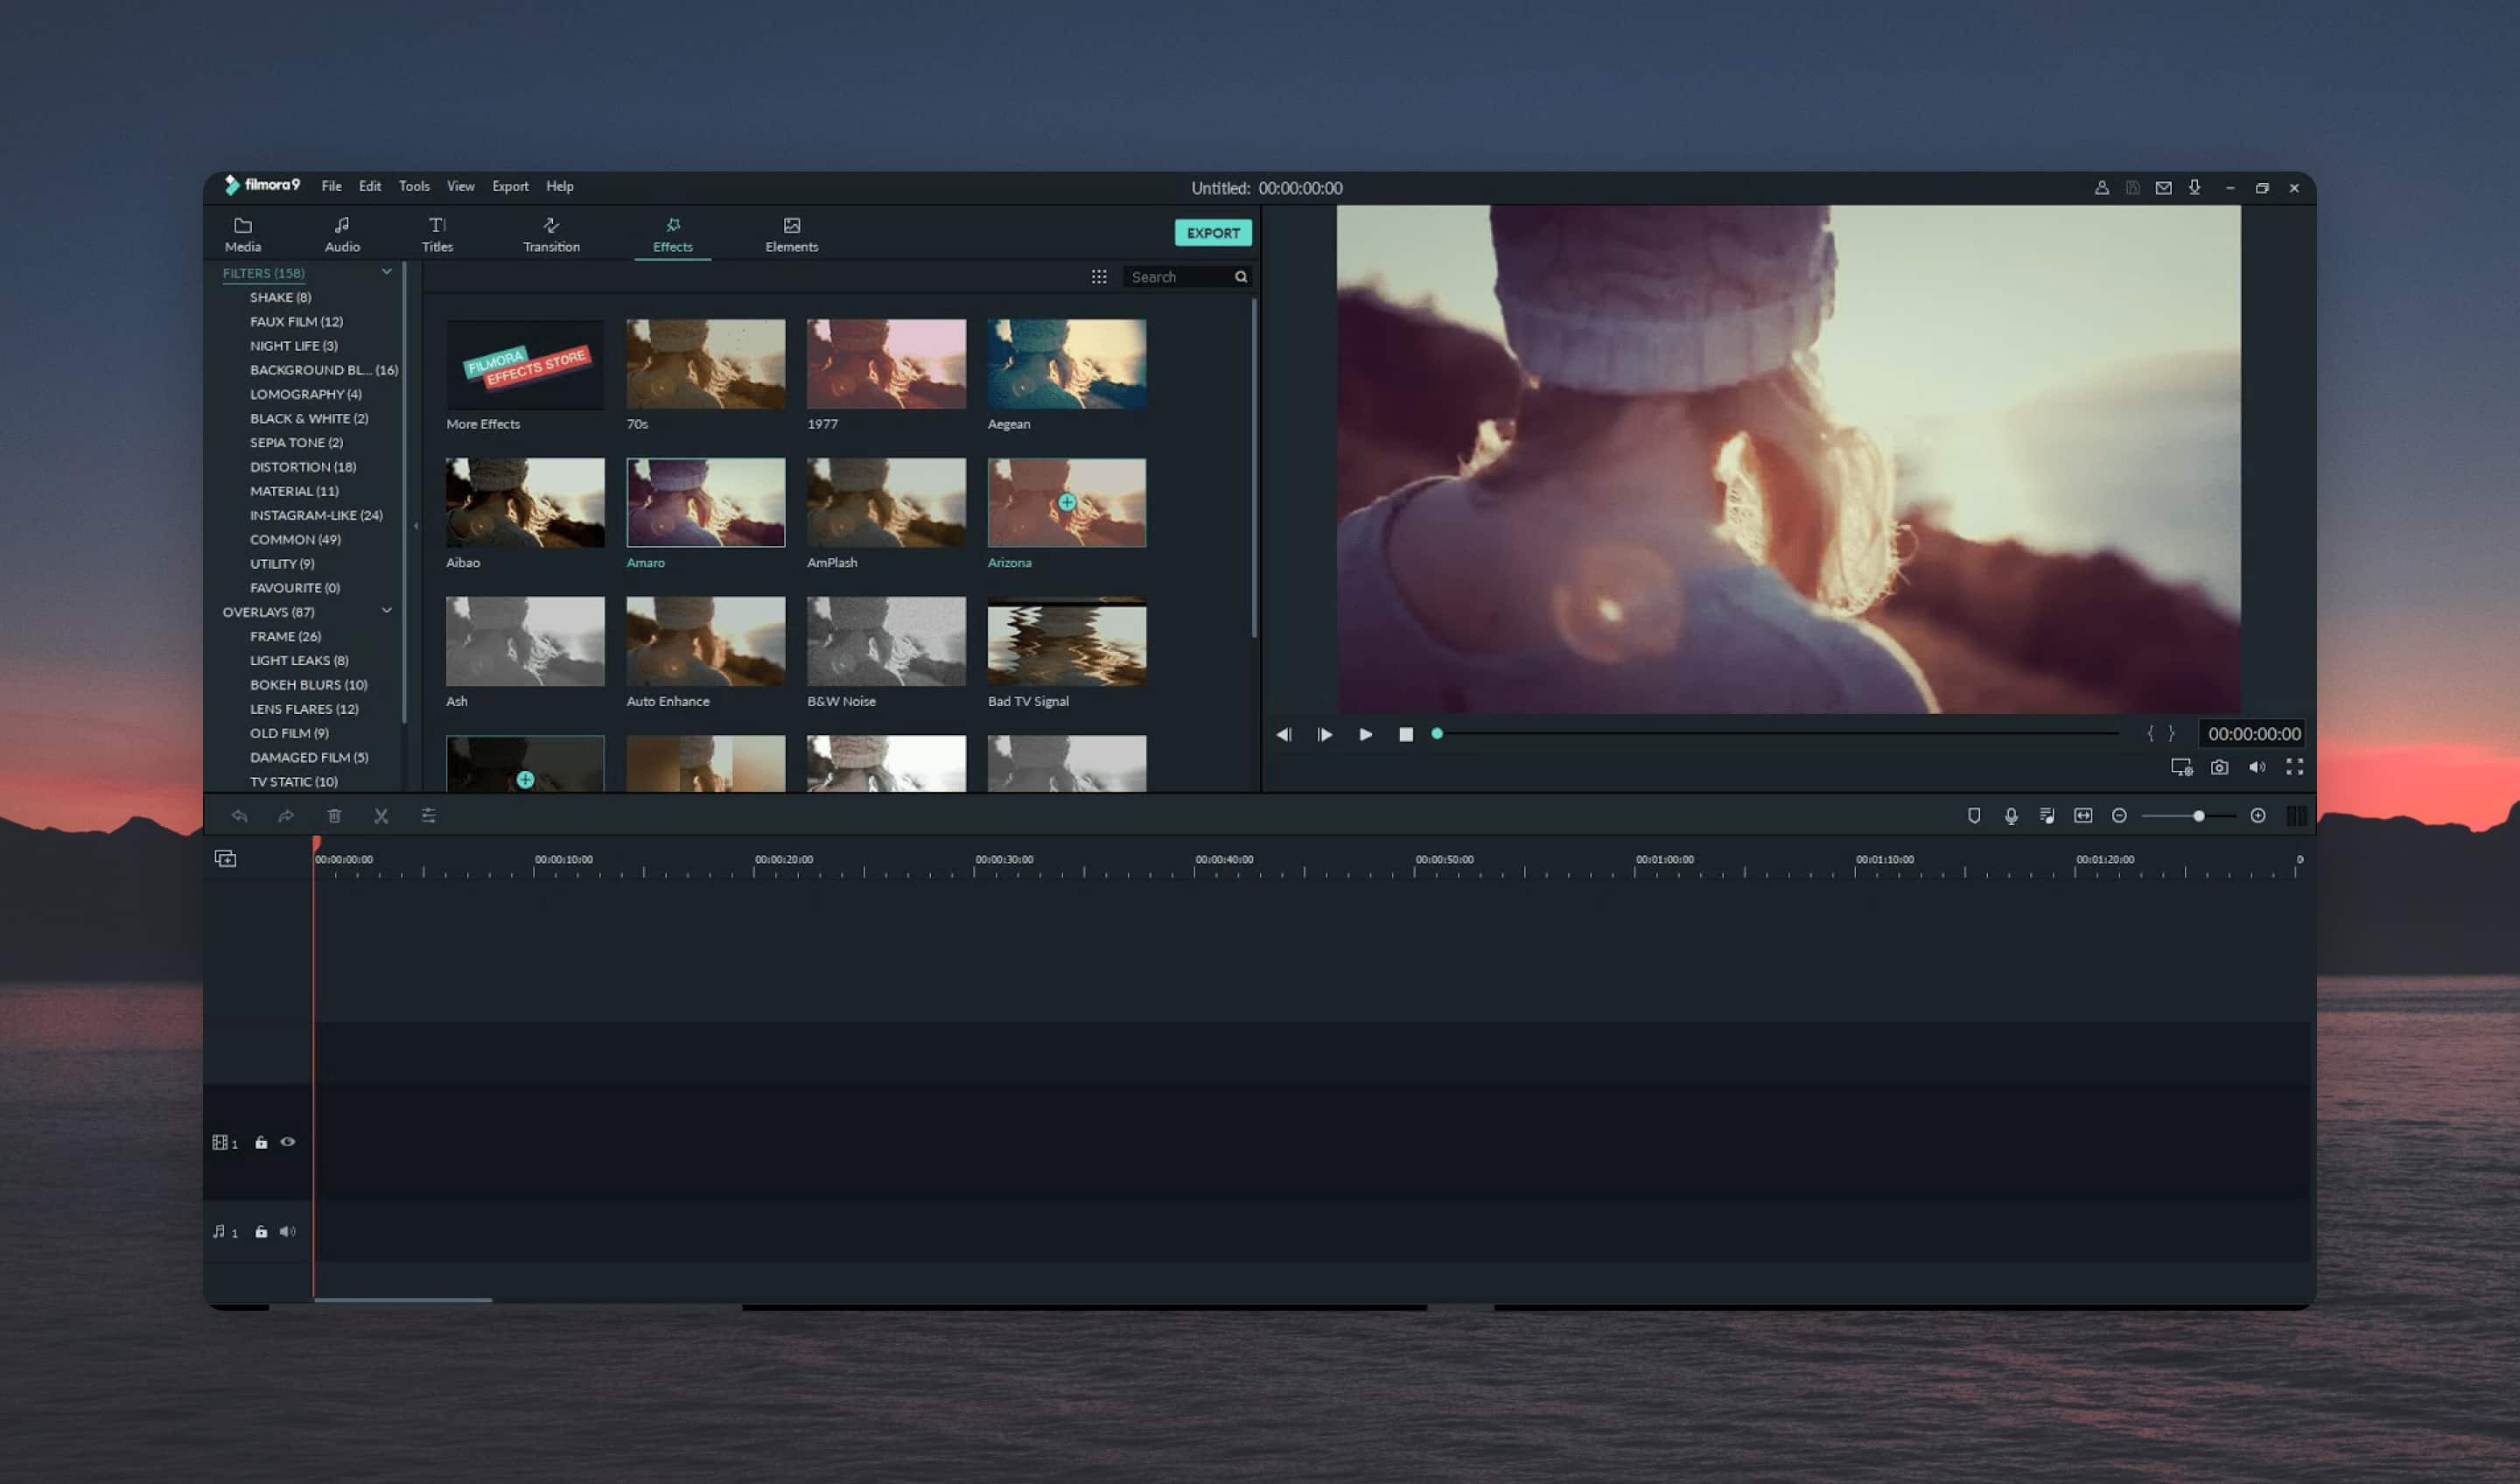Image resolution: width=2520 pixels, height=1484 pixels.
Task: Click the timeline zoom slider handle
Action: (x=2199, y=816)
